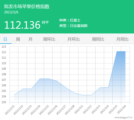This screenshot has height=120, width=134.
Task: Click the 2022/3/6 date under title
Action: tap(11, 12)
